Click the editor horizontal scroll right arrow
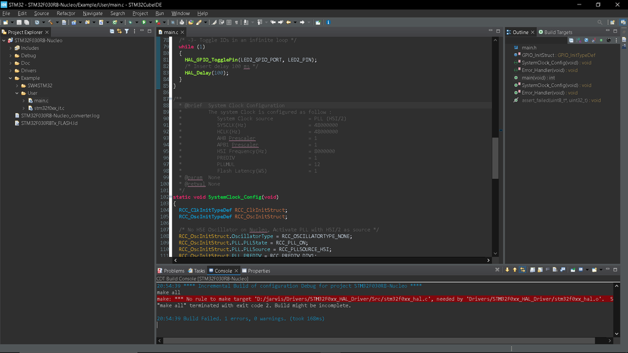 click(x=488, y=260)
